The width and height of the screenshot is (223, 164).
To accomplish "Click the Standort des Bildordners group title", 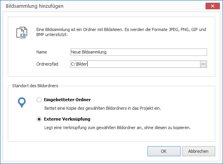I will click(35, 86).
